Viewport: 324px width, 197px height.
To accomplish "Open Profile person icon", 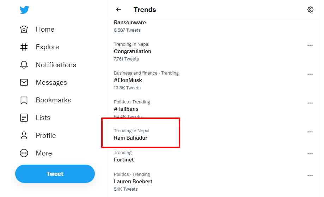I will point(24,135).
